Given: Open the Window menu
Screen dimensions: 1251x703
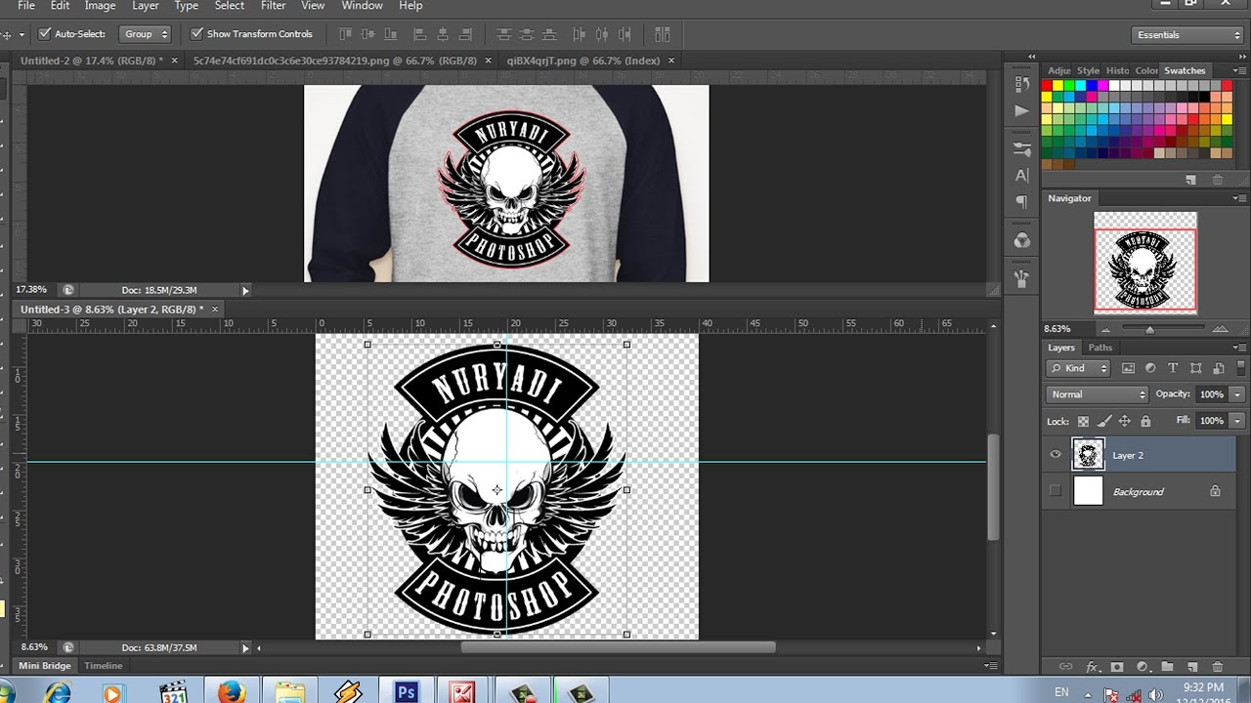Looking at the screenshot, I should tap(362, 6).
